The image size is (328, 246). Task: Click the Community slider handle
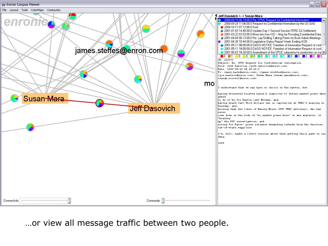pos(163,201)
